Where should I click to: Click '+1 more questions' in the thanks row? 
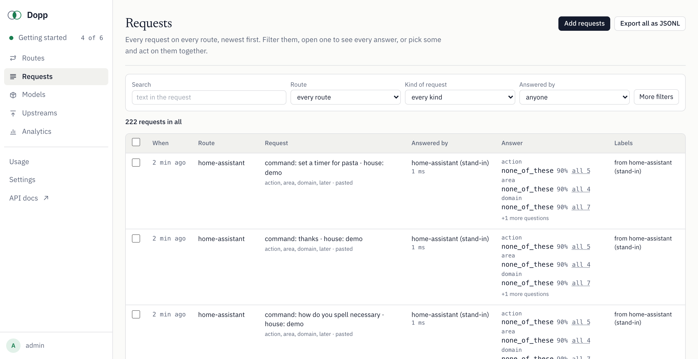525,294
